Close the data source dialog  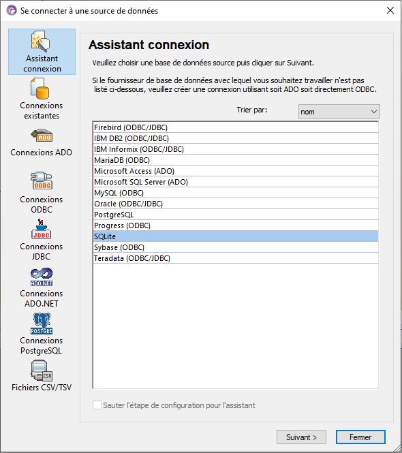(x=390, y=10)
